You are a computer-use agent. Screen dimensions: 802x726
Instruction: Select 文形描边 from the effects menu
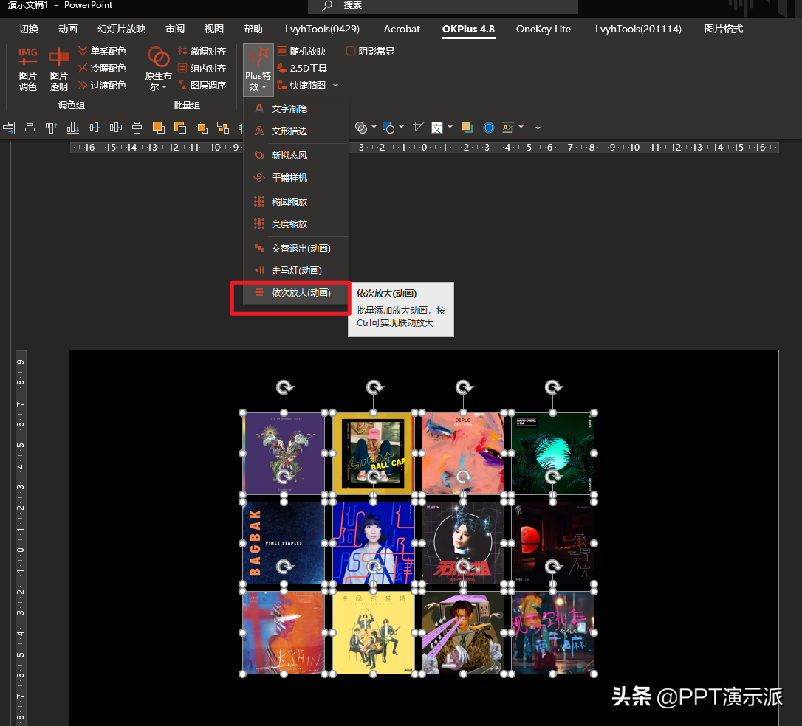click(x=296, y=131)
